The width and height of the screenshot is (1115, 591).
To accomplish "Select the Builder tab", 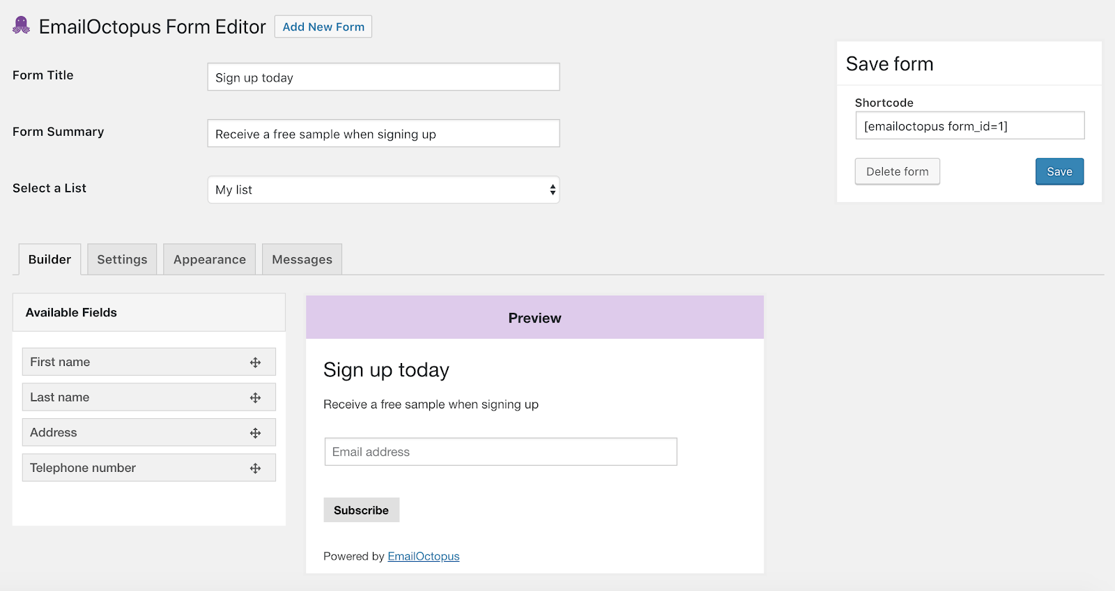I will 49,259.
